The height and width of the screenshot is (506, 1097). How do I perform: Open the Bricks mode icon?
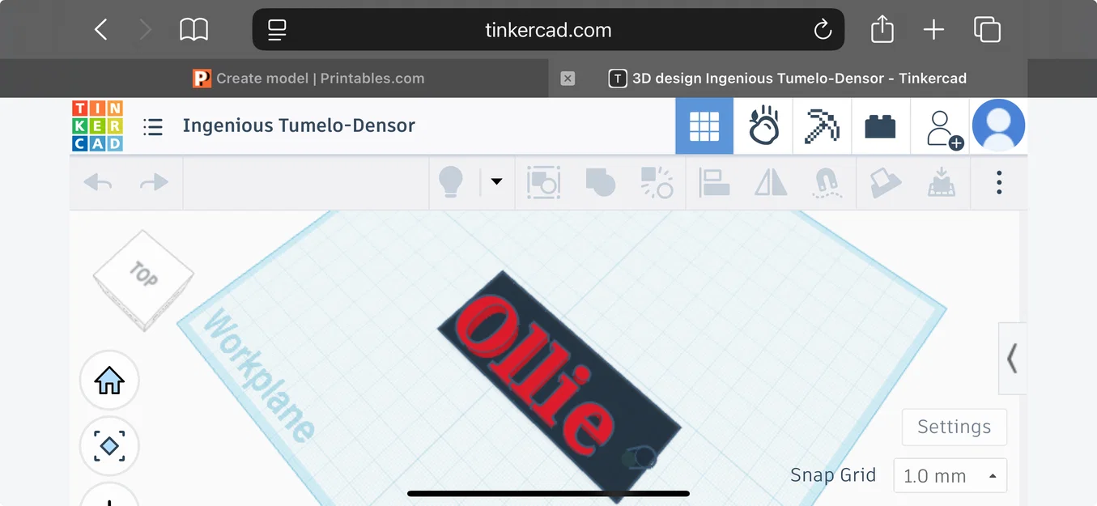click(880, 126)
